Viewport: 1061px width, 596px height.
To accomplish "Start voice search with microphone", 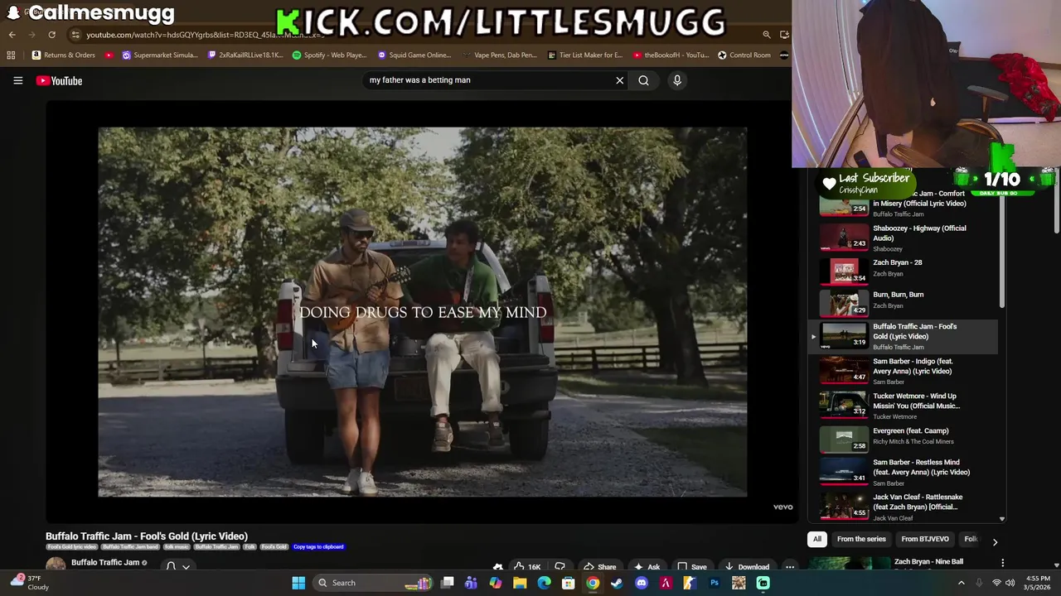I will click(x=677, y=80).
